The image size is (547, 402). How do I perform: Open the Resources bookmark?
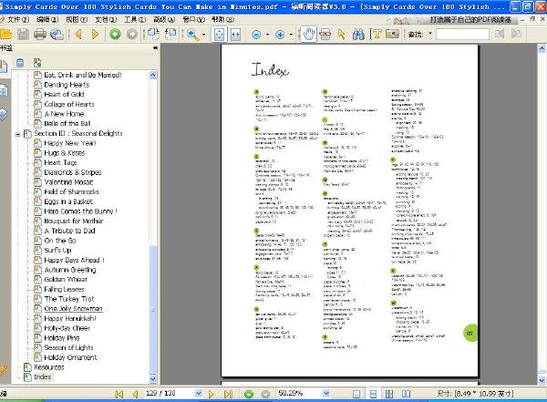[49, 367]
